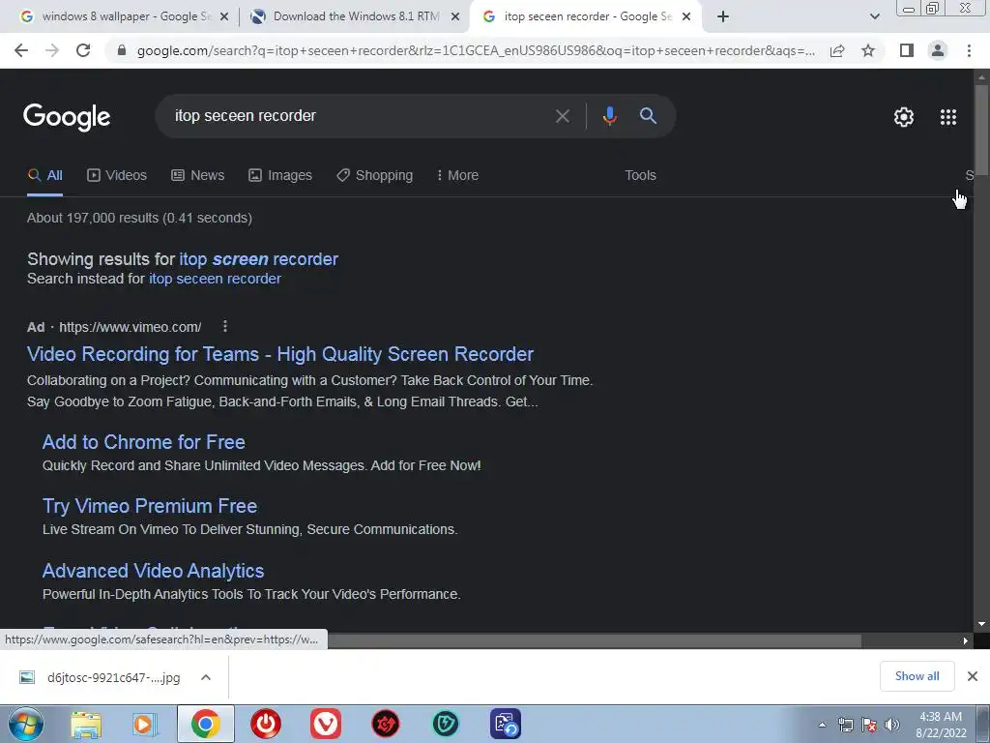The width and height of the screenshot is (990, 743).
Task: Open the volume speaker tray icon
Action: [892, 726]
